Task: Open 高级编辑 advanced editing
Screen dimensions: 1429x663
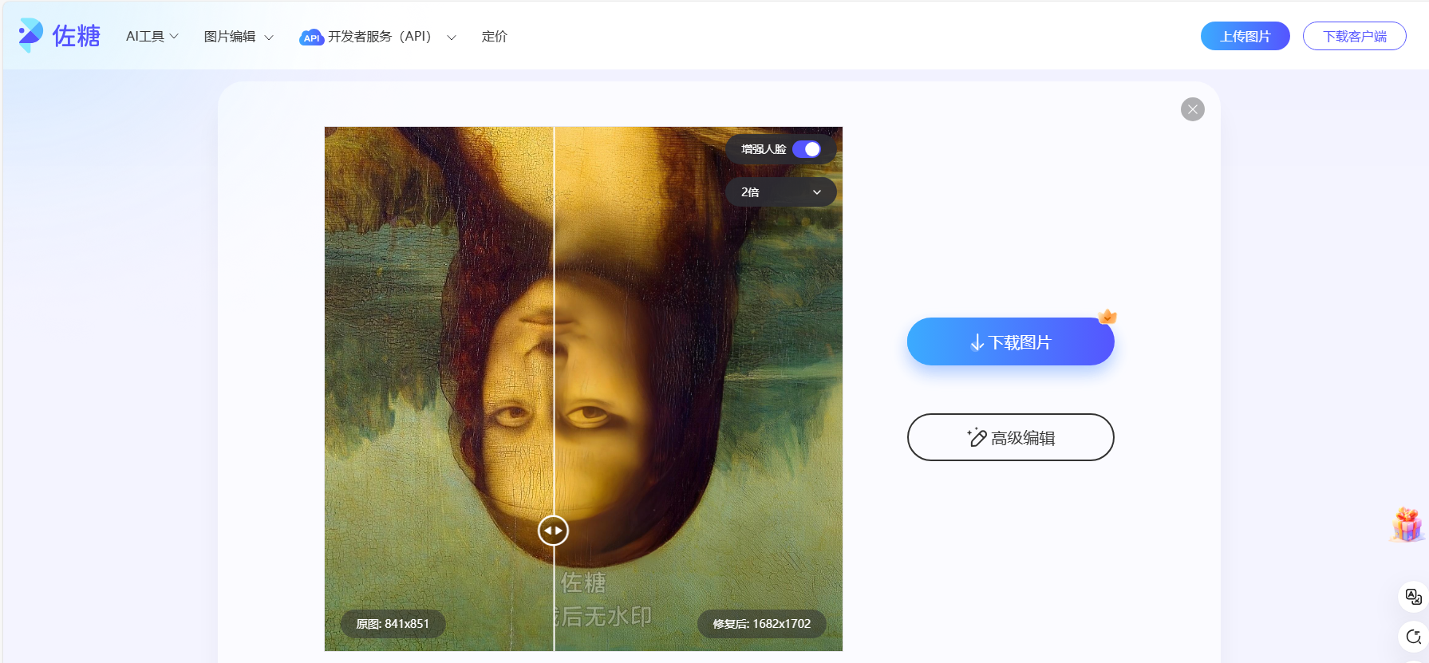Action: pyautogui.click(x=1010, y=437)
